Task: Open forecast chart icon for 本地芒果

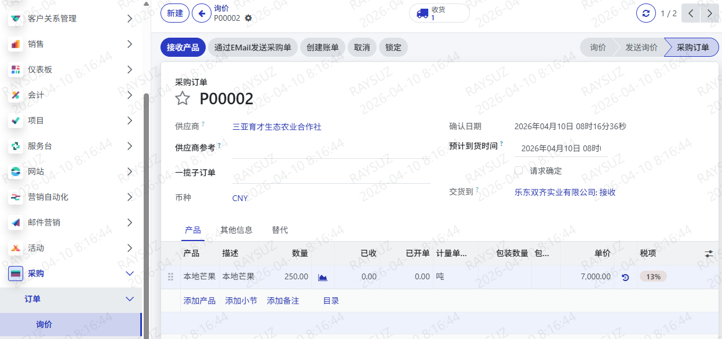Action: (323, 277)
